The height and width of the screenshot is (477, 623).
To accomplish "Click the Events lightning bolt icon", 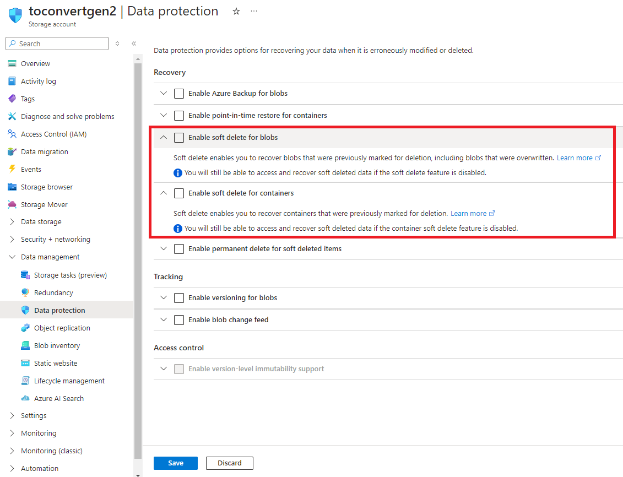I will coord(12,169).
